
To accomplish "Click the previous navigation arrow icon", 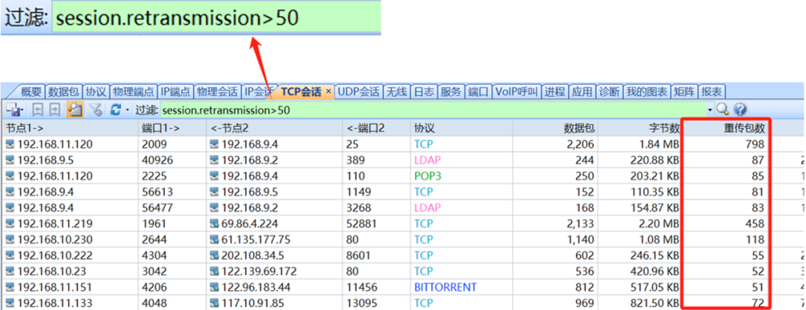I will coord(37,110).
